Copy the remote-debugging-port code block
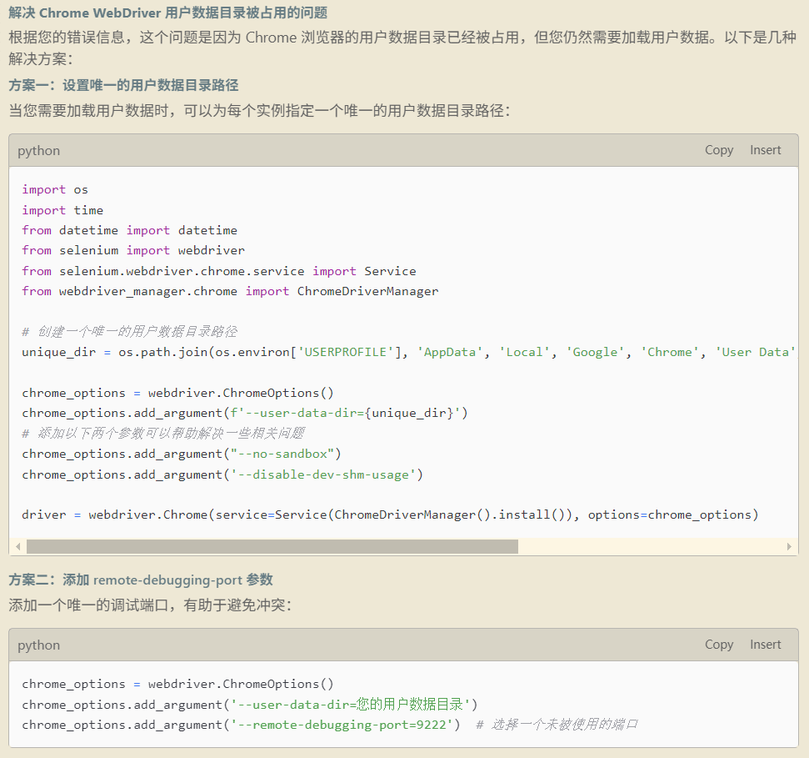The image size is (809, 758). 718,645
